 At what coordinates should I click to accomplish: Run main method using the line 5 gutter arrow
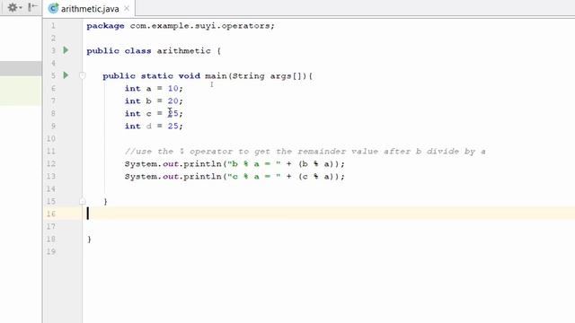pyautogui.click(x=66, y=75)
